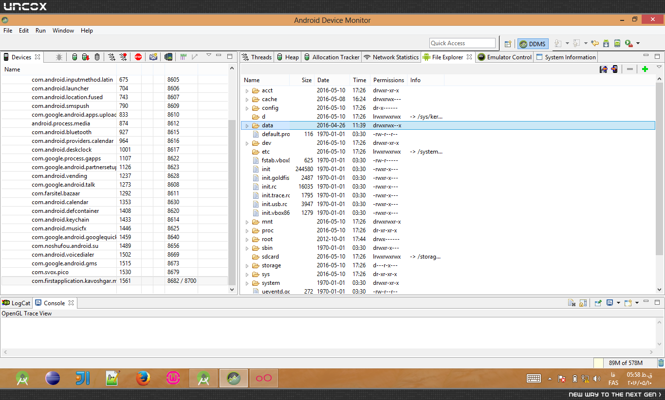This screenshot has width=665, height=400.
Task: Click the Debug selected process bug icon
Action: pos(59,57)
